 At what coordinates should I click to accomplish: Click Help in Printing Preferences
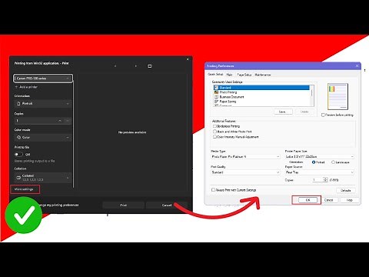click(x=350, y=200)
